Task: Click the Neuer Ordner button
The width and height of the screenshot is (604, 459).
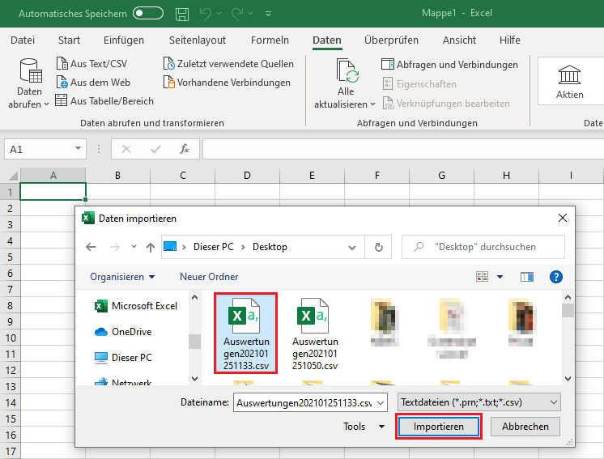Action: 209,277
